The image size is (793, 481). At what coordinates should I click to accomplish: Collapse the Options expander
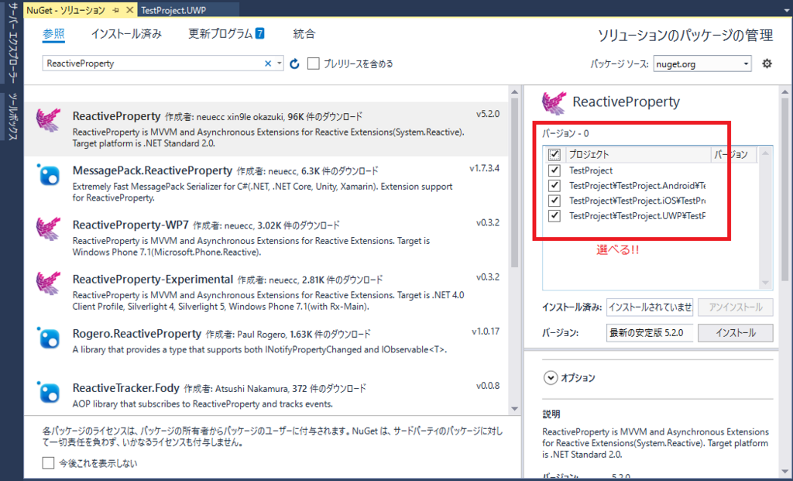pos(551,378)
